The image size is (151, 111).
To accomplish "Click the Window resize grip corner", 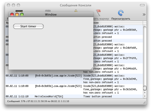I will pos(92,68).
